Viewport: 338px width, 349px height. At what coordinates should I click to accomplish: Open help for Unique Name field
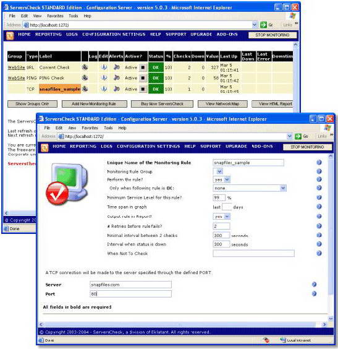319,163
